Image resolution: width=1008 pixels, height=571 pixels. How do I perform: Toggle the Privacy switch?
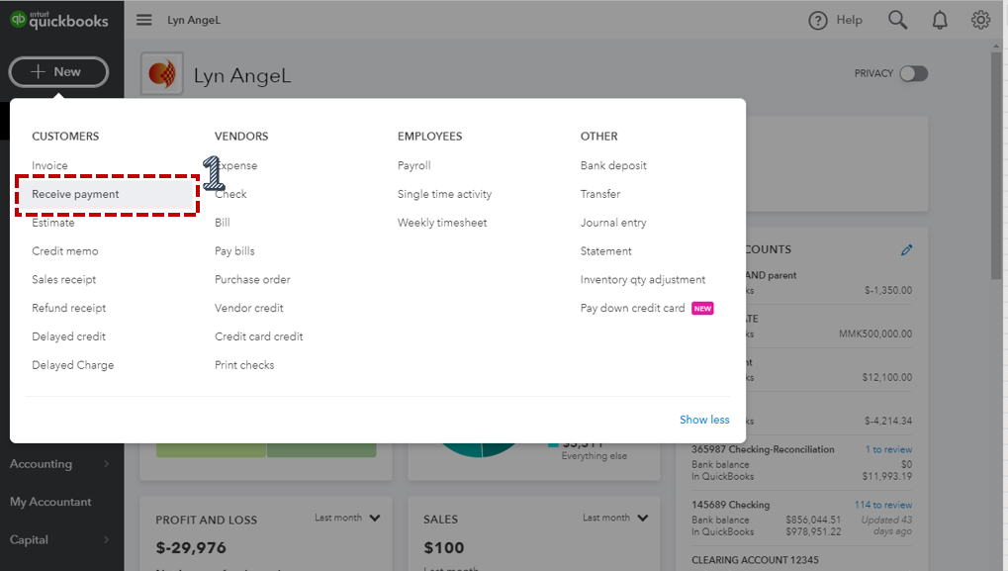coord(913,73)
